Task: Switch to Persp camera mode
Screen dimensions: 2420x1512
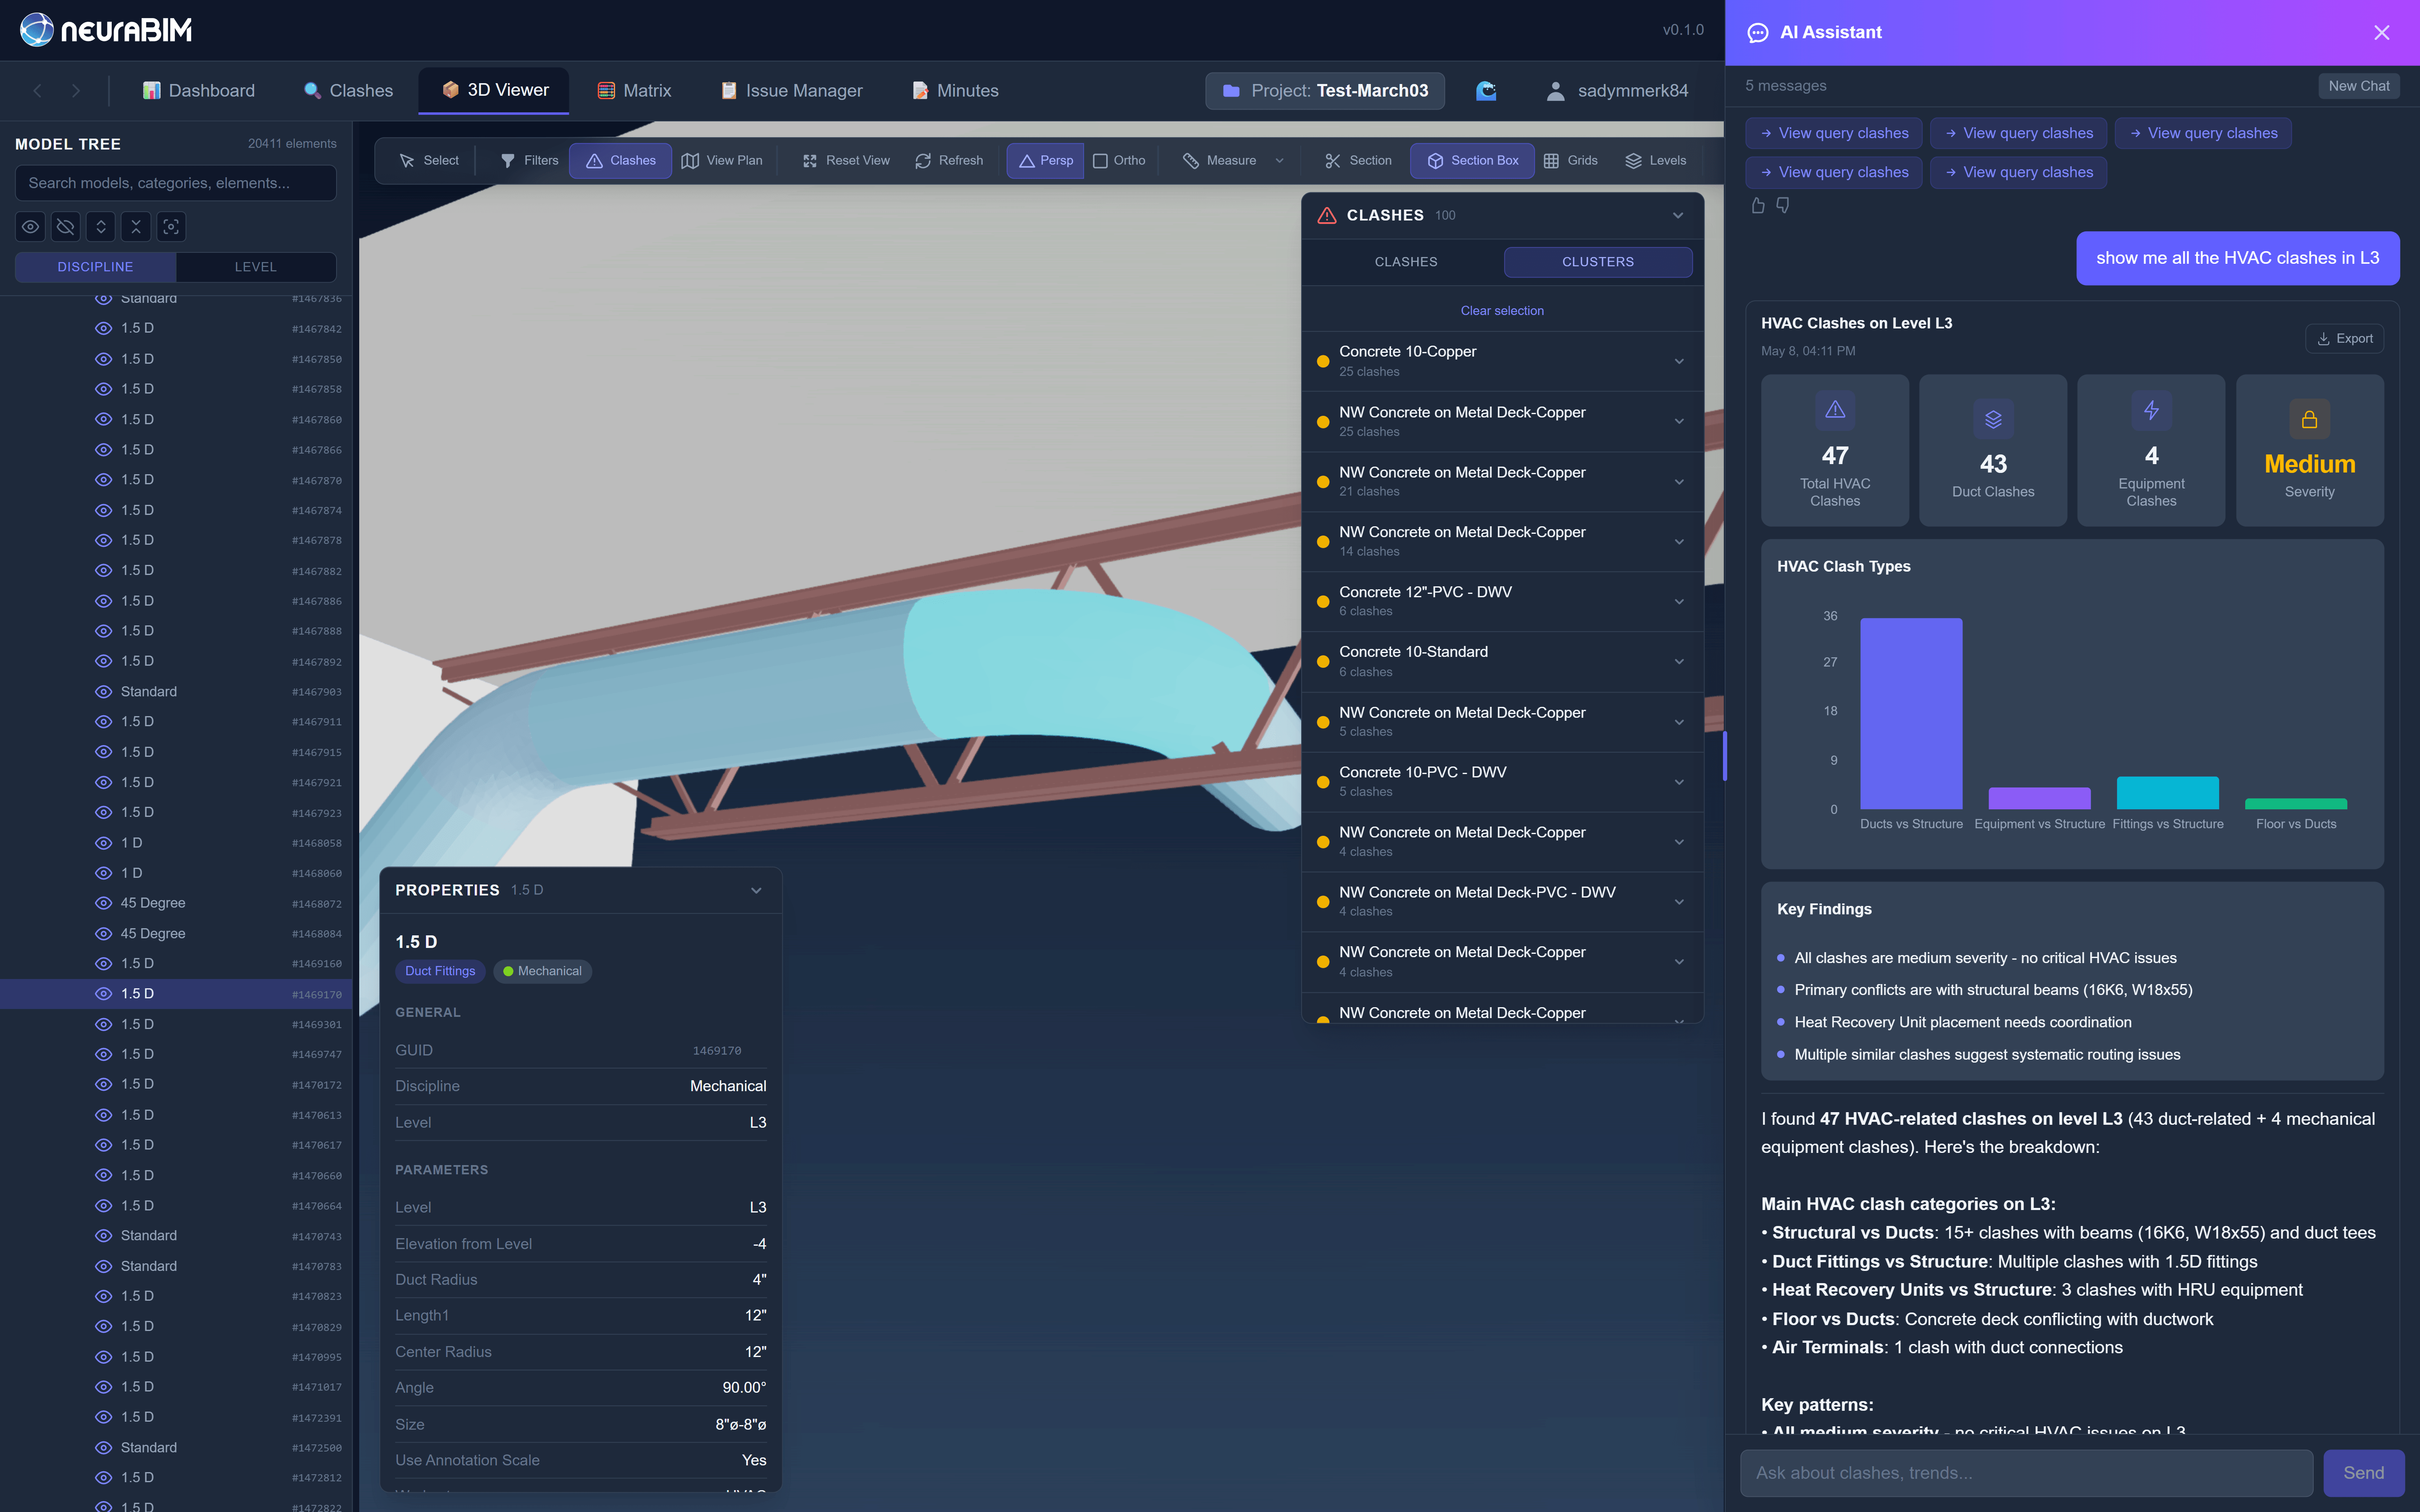Action: click(1045, 160)
